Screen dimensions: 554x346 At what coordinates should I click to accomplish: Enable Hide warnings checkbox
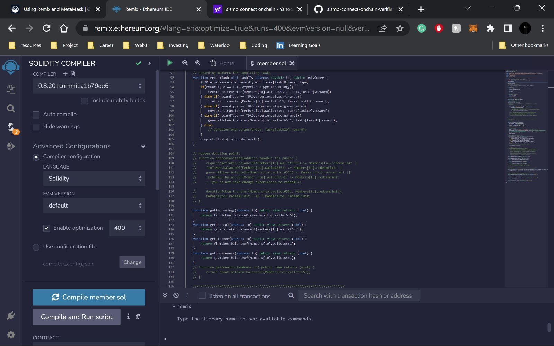(x=36, y=127)
